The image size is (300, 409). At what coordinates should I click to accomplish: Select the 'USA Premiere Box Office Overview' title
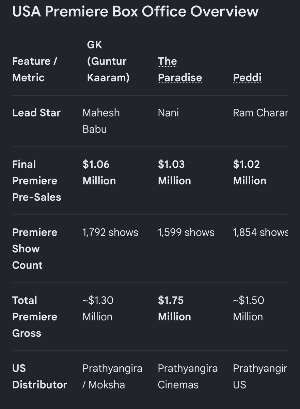(x=135, y=12)
